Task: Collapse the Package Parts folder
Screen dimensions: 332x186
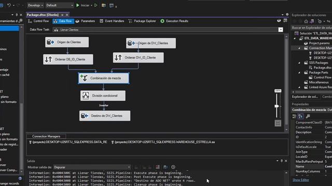Action: tap(299, 72)
